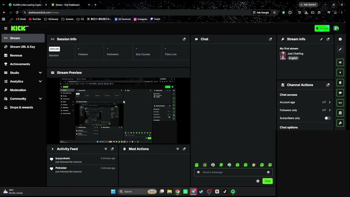Insert the last green emote with heart eyes
Image resolution: width=350 pixels, height=197 pixels.
coord(270,165)
